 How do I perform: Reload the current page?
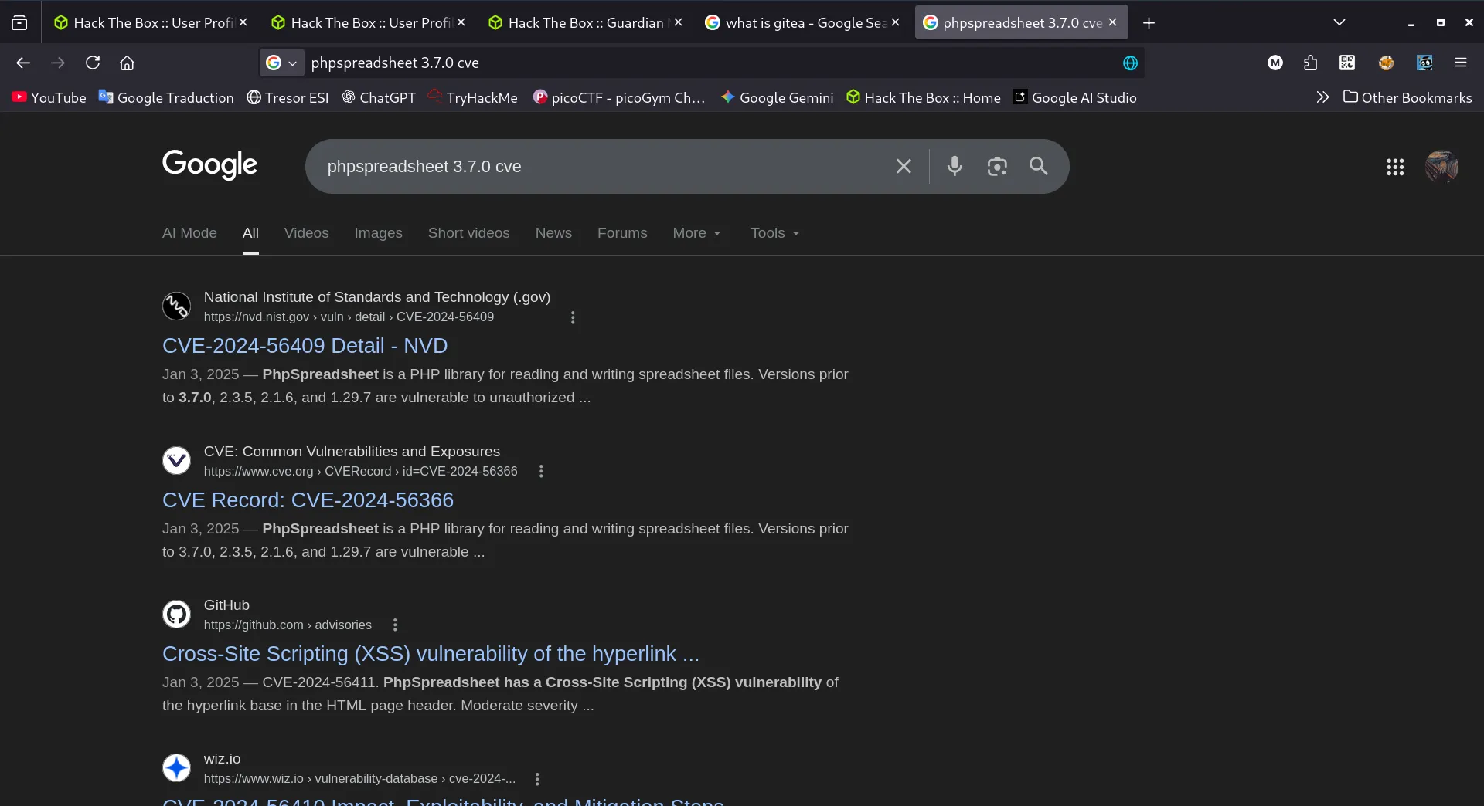(93, 63)
